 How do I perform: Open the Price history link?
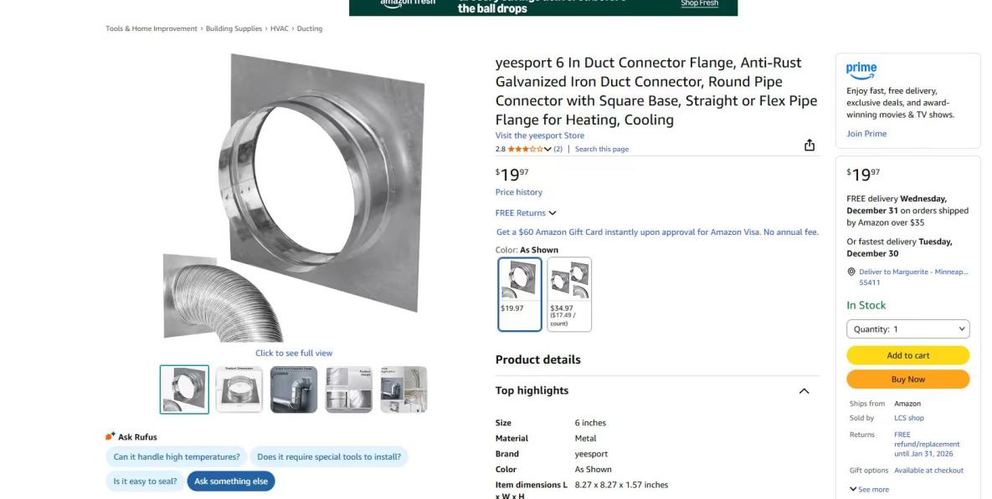[x=519, y=192]
